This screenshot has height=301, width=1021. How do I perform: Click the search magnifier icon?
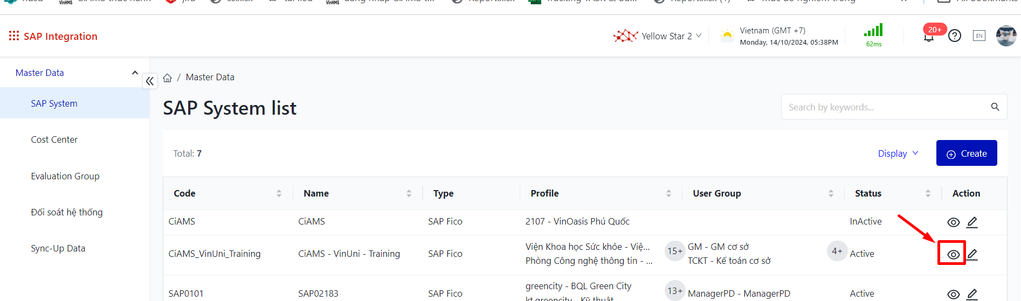tap(995, 107)
